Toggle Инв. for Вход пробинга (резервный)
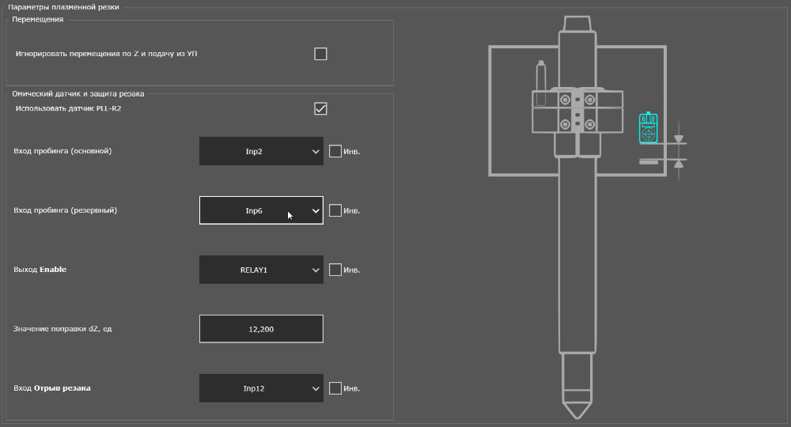 (335, 210)
